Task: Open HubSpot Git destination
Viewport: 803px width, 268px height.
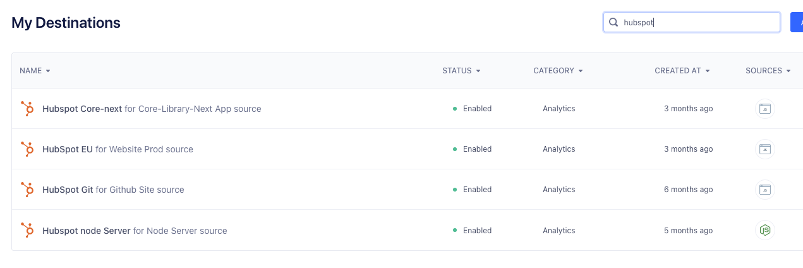Action: click(68, 190)
